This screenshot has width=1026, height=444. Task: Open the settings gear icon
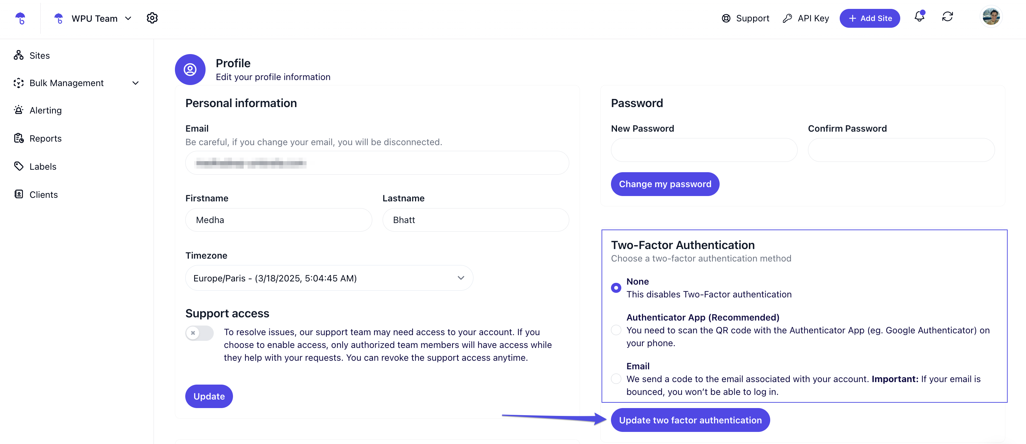[152, 18]
